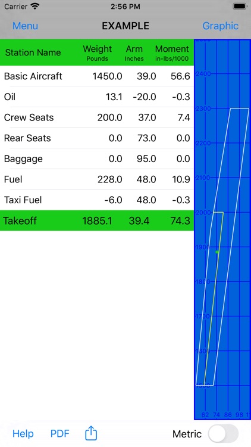
Task: Tap the Wi-Fi status icon
Action: (35, 7)
